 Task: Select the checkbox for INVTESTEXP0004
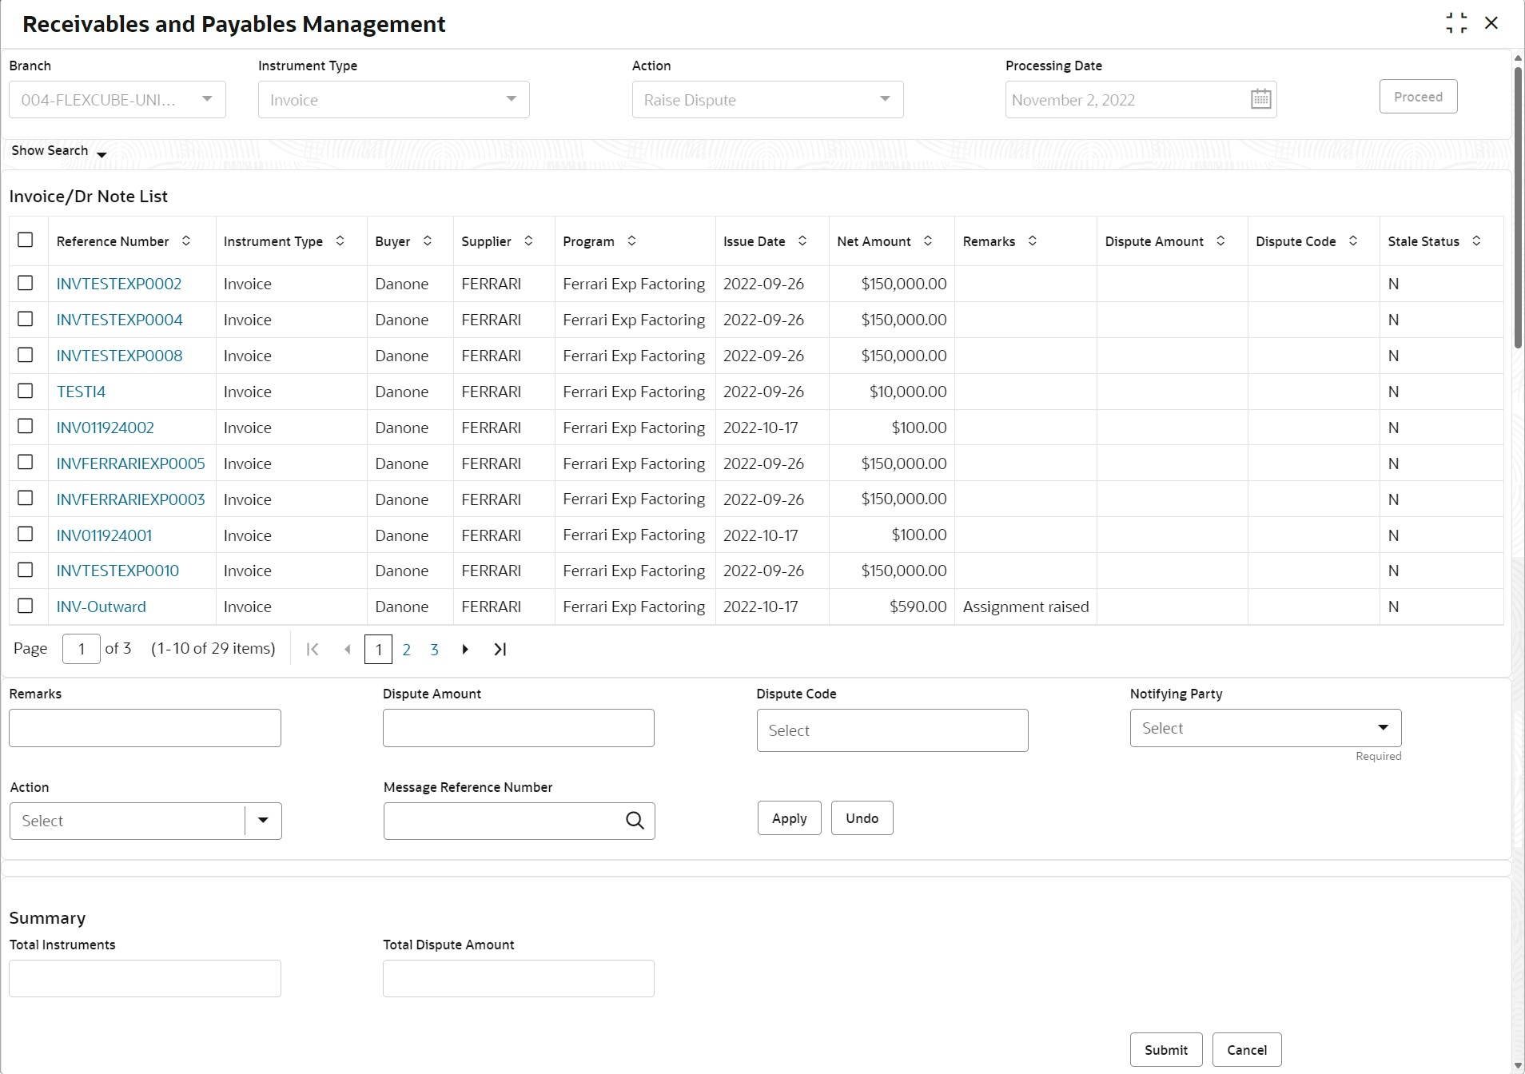click(26, 319)
